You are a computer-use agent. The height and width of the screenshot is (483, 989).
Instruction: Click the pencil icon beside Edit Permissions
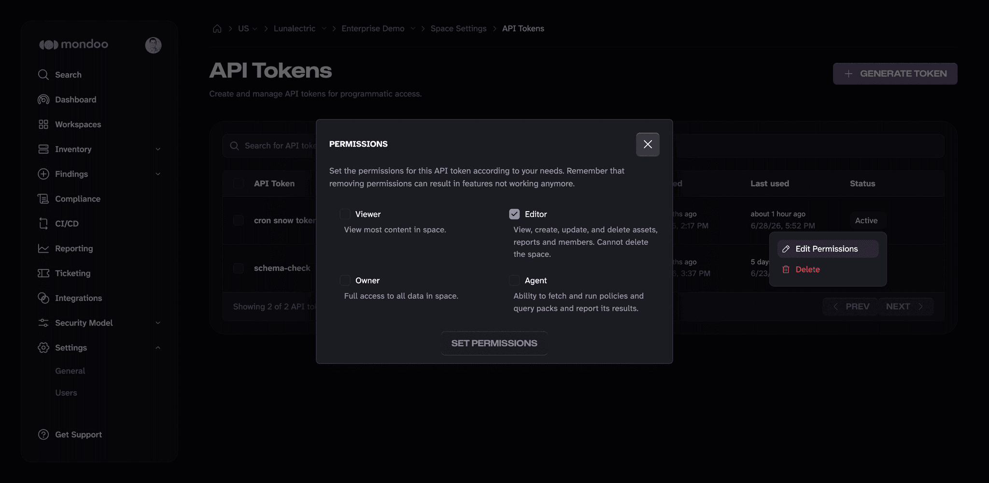coord(786,249)
